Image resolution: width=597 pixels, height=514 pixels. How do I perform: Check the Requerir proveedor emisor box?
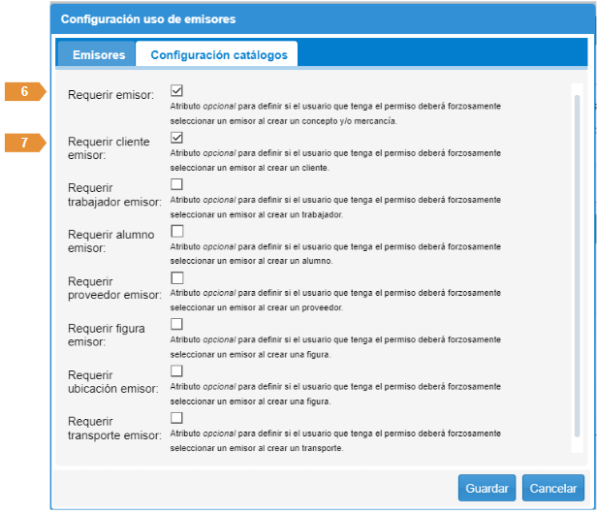pos(177,277)
